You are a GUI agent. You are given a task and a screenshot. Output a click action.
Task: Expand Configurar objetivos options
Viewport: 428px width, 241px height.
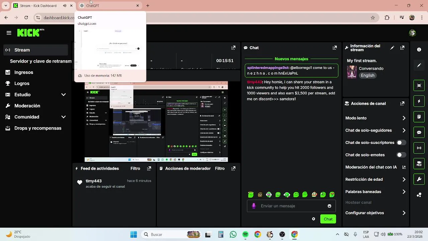tap(404, 213)
